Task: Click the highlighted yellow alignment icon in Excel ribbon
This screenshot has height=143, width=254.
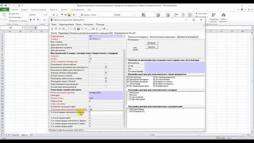Action: point(69,15)
